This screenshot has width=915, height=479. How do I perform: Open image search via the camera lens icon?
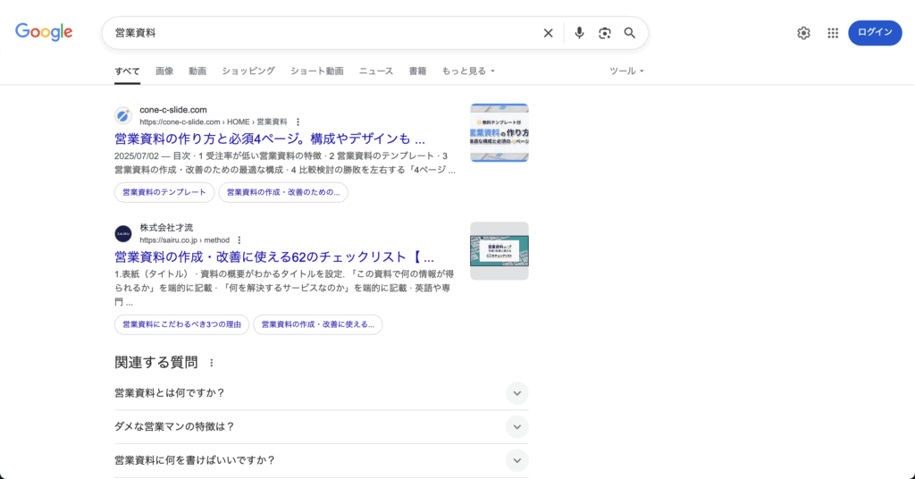pos(605,33)
